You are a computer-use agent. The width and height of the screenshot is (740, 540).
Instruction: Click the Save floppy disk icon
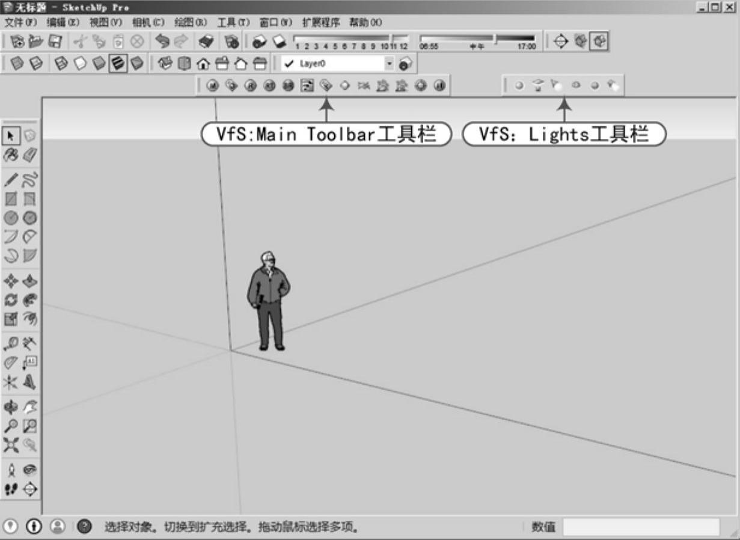pyautogui.click(x=55, y=41)
